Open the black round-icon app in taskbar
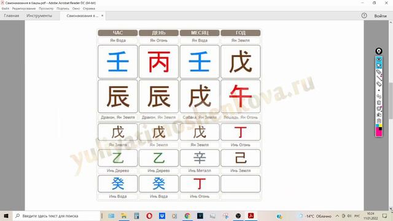Screen dimensions: 393x221 tap(238, 215)
